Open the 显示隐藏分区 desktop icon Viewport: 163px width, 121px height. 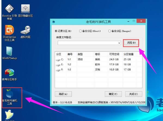(x=25, y=11)
